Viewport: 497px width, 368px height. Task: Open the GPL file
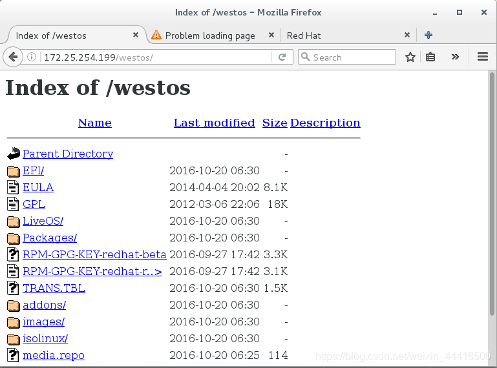point(34,204)
